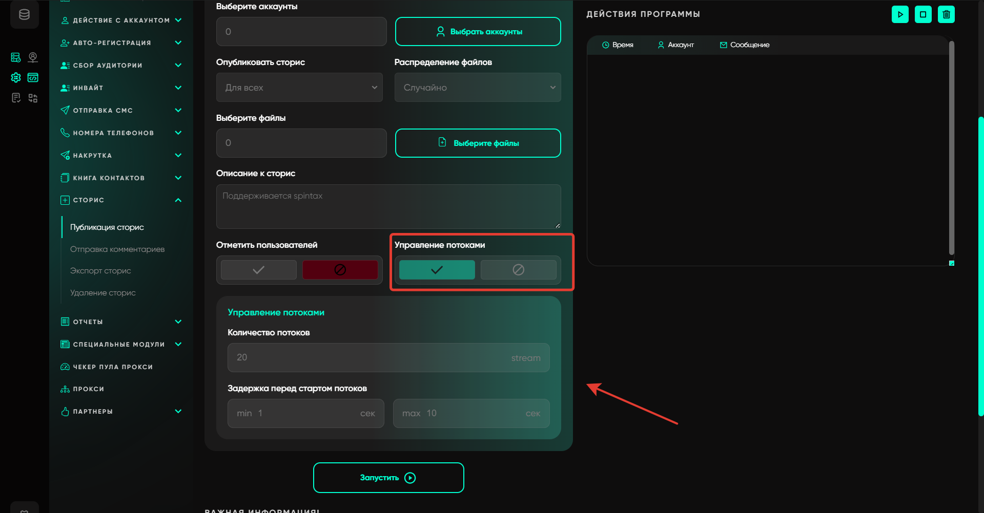Click the play icon in program actions
The image size is (984, 513).
click(x=900, y=14)
